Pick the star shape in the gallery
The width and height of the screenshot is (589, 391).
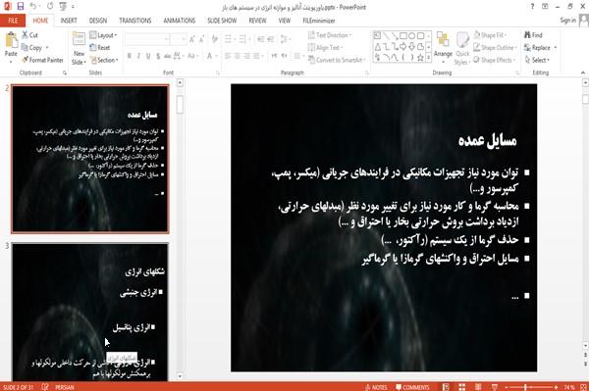point(420,58)
